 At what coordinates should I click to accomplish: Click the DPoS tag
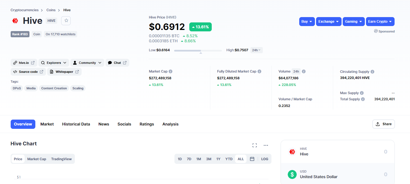[17, 88]
